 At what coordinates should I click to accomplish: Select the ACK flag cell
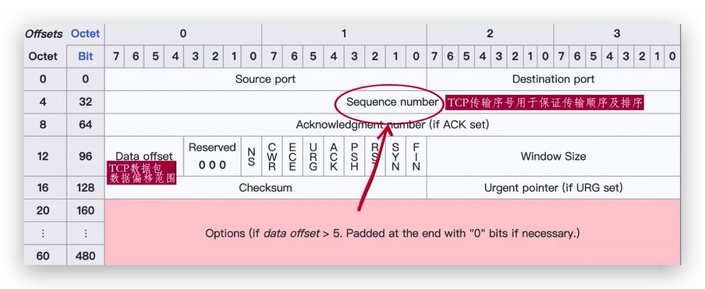(x=333, y=156)
